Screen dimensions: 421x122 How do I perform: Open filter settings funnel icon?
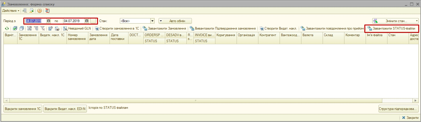click(29, 28)
